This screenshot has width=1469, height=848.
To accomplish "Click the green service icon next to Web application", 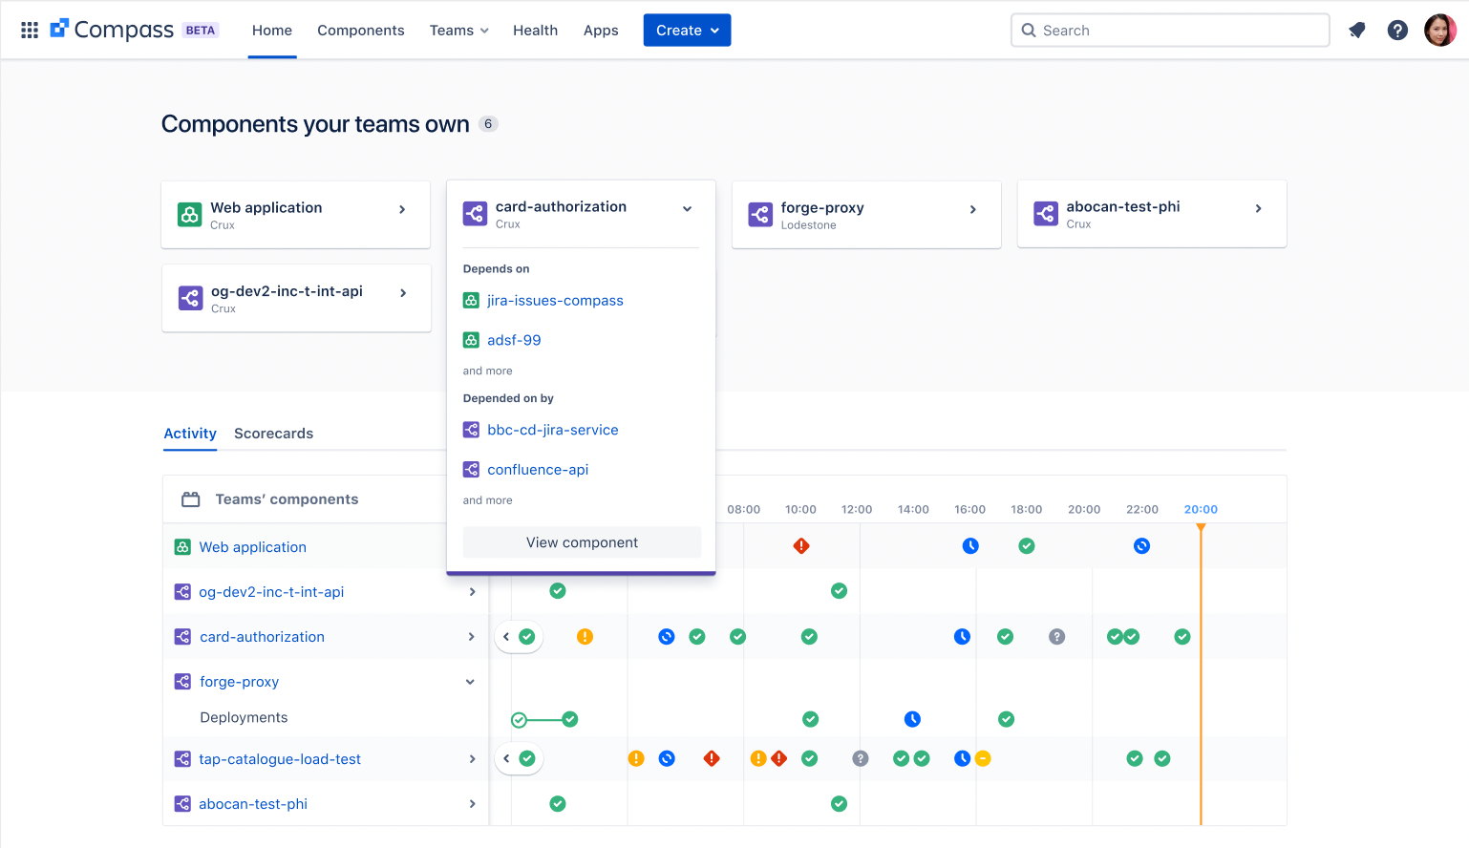I will [x=182, y=546].
